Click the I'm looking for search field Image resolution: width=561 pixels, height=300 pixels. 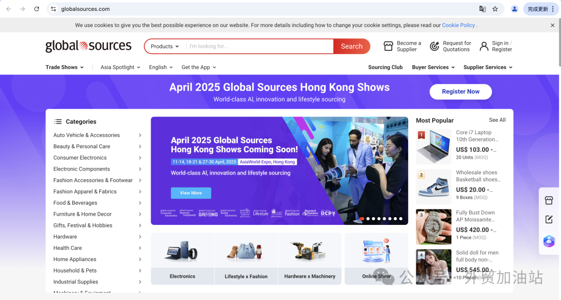click(x=259, y=47)
